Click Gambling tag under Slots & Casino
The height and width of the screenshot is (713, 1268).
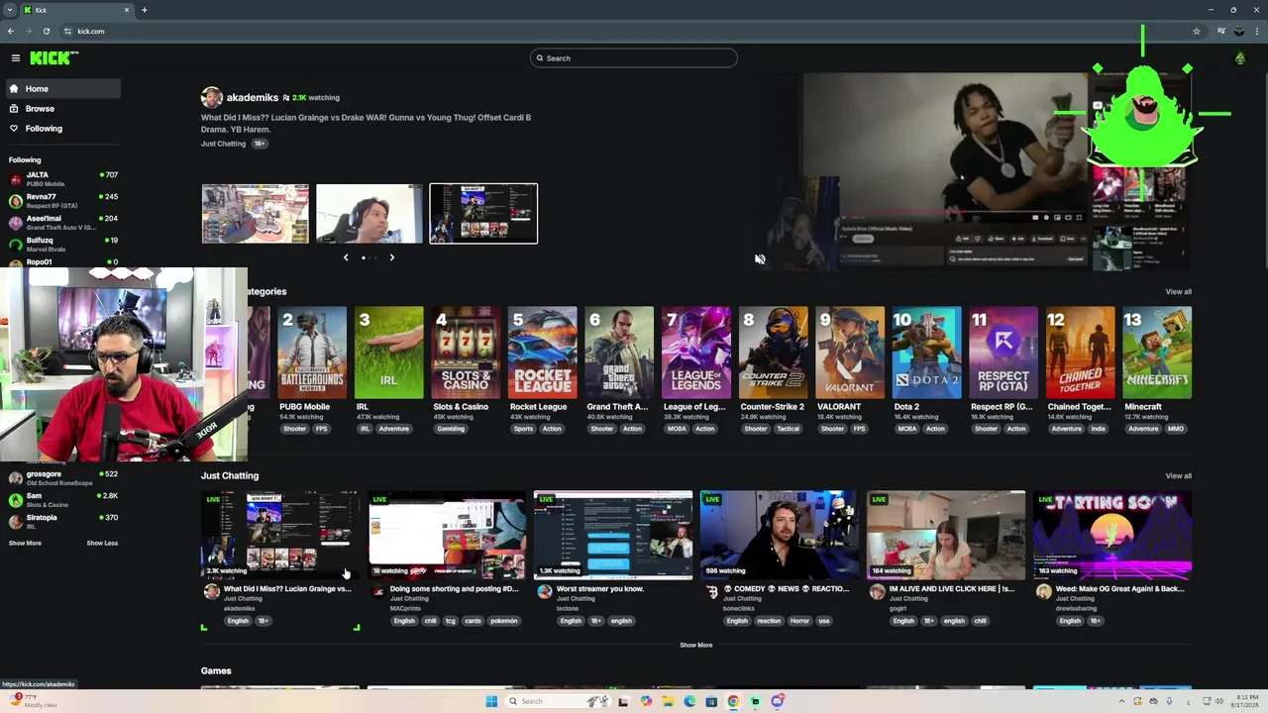click(451, 429)
